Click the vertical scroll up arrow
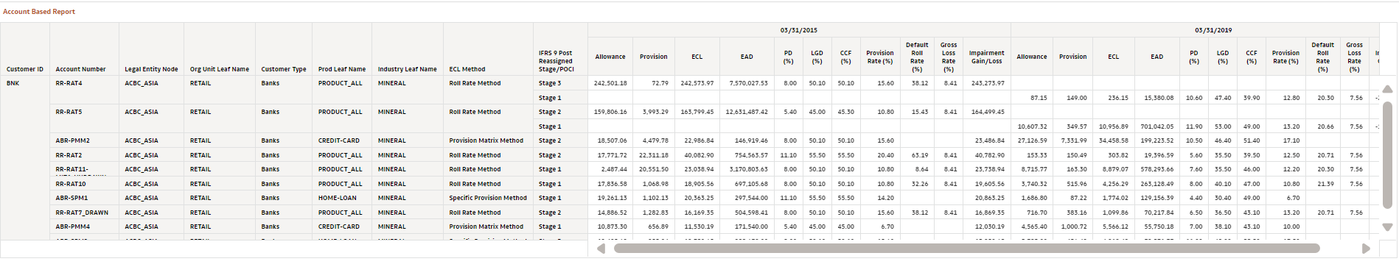This screenshot has height=278, width=1399. (1387, 89)
